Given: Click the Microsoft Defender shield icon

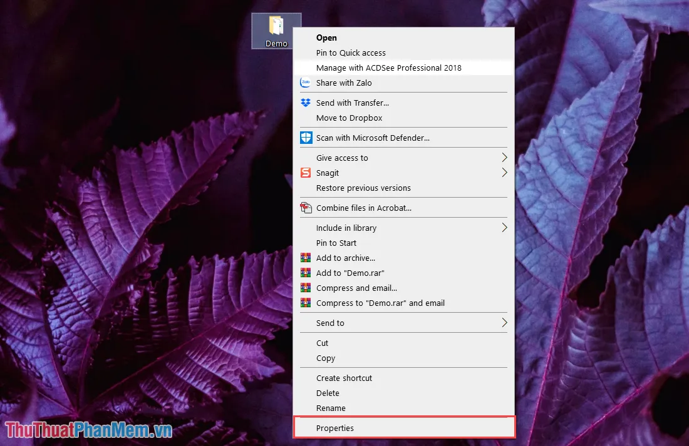Looking at the screenshot, I should click(x=306, y=138).
